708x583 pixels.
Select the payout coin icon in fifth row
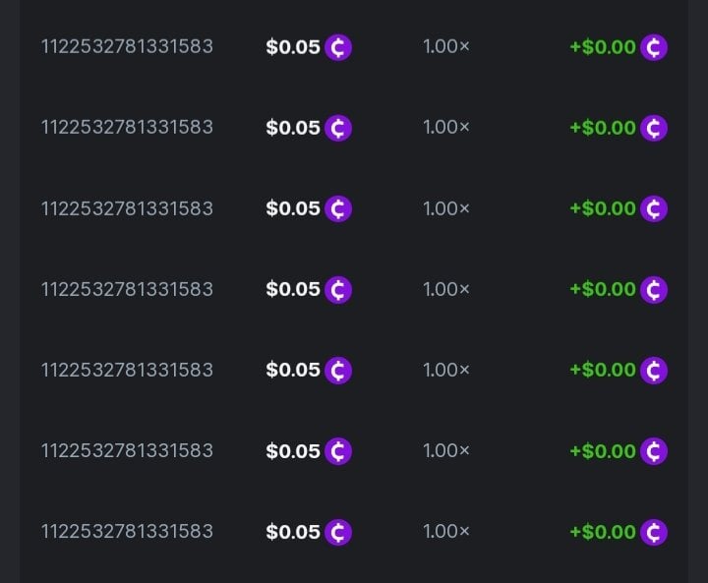click(654, 371)
